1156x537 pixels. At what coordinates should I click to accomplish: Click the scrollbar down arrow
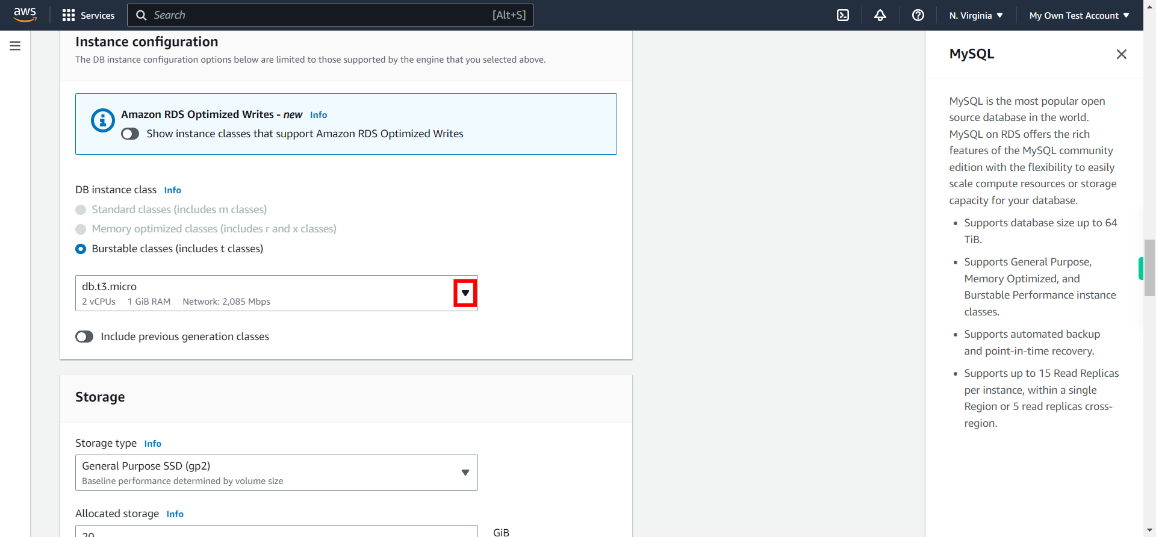click(1149, 532)
